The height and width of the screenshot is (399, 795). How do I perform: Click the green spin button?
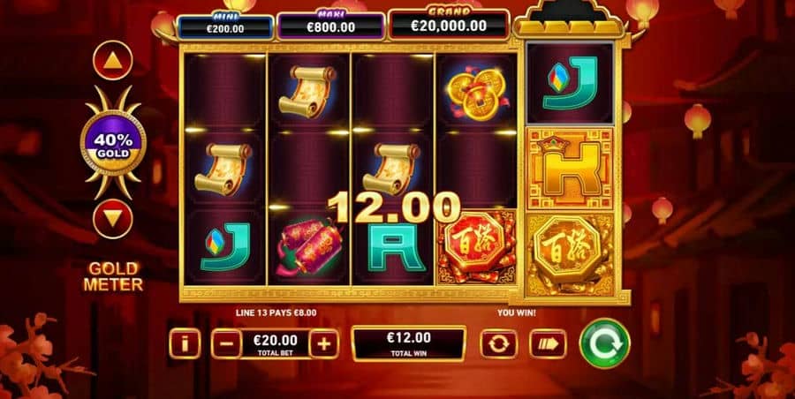click(x=604, y=343)
